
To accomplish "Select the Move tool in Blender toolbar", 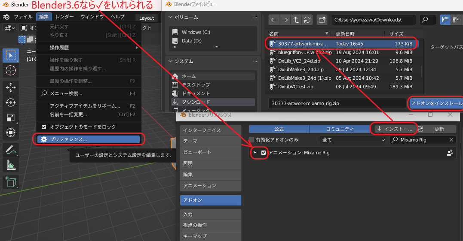I will click(x=11, y=87).
